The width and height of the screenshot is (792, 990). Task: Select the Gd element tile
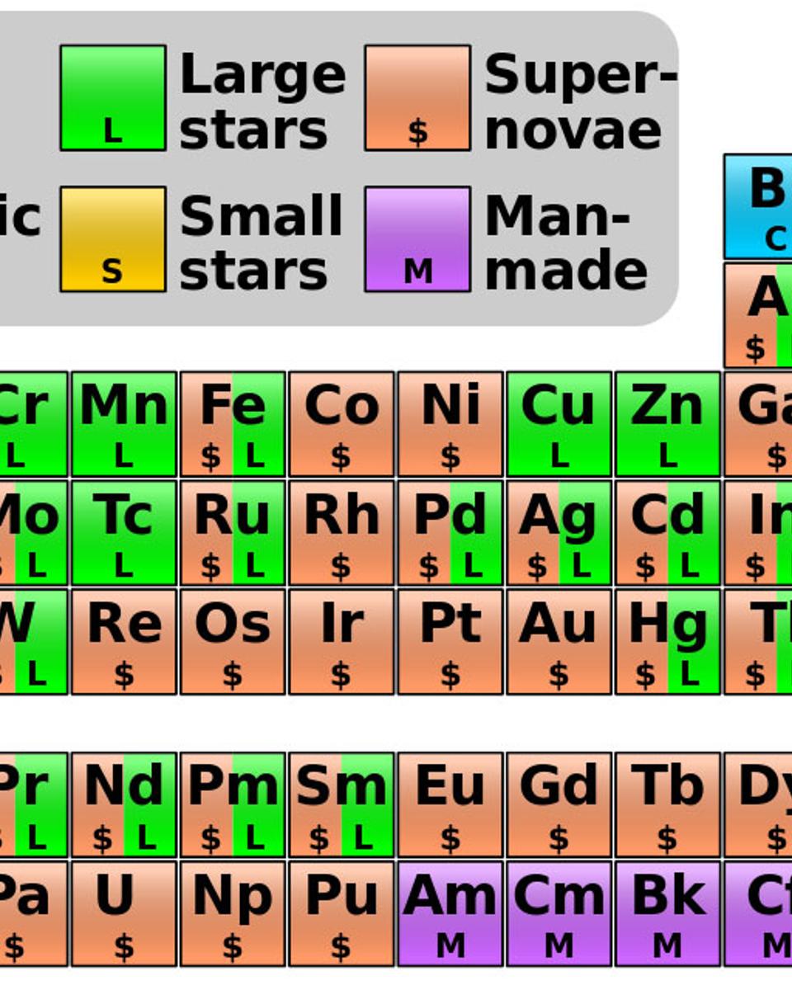point(559,805)
